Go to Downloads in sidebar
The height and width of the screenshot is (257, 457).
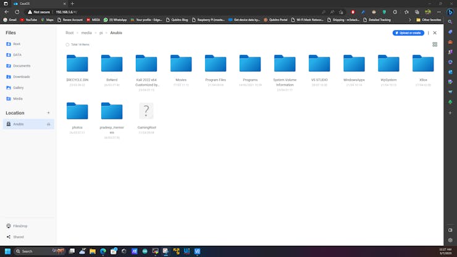point(21,77)
